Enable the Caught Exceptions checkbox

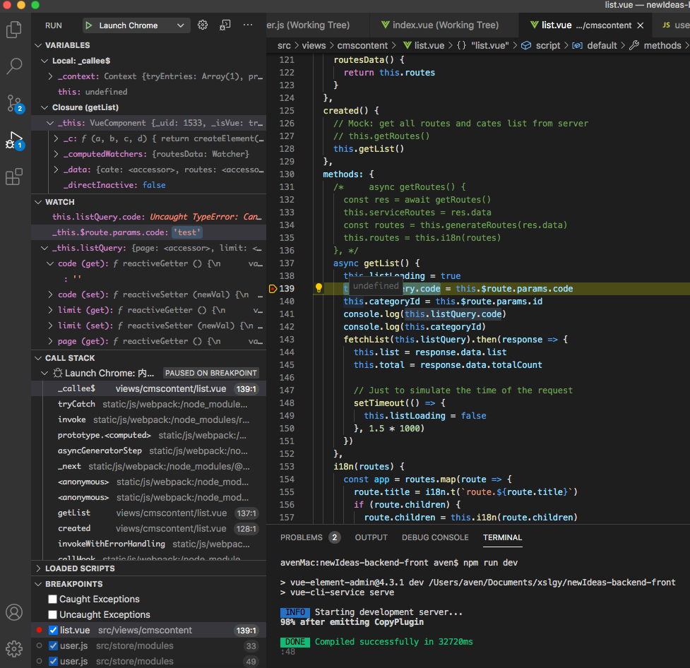(53, 600)
